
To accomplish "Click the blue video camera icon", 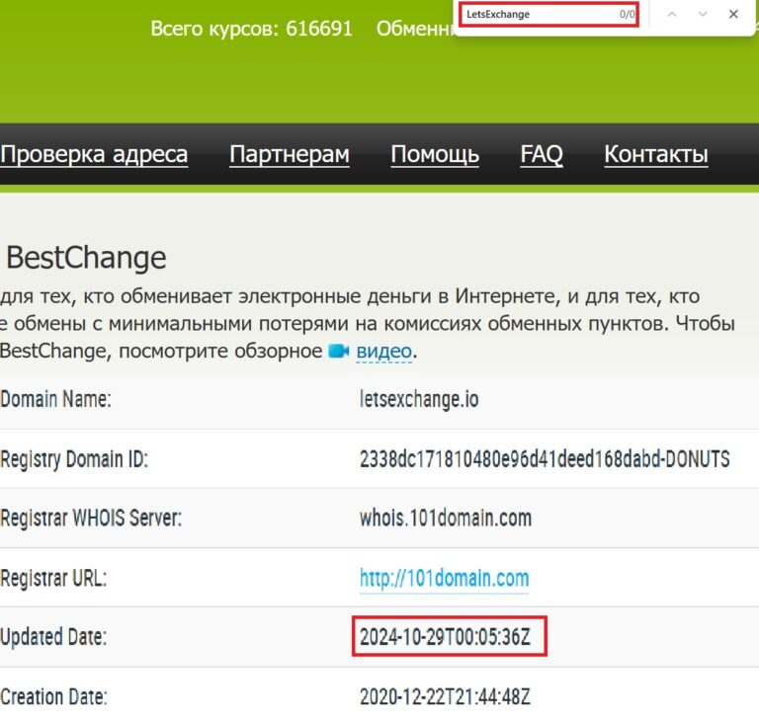I will [x=339, y=351].
